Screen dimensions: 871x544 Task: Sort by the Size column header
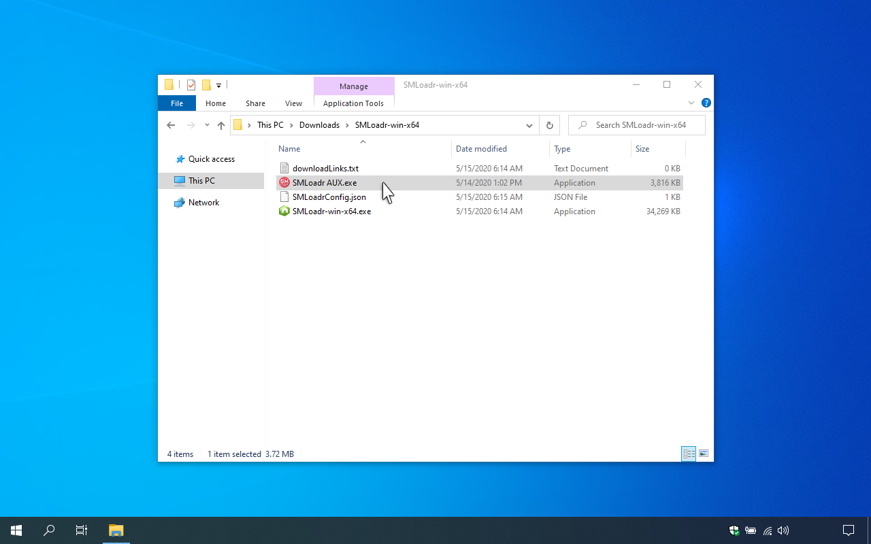[659, 149]
